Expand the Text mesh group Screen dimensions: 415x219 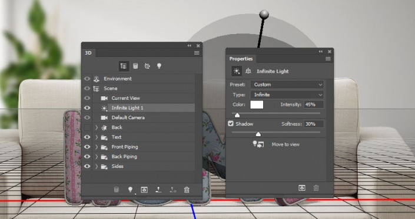coord(97,137)
